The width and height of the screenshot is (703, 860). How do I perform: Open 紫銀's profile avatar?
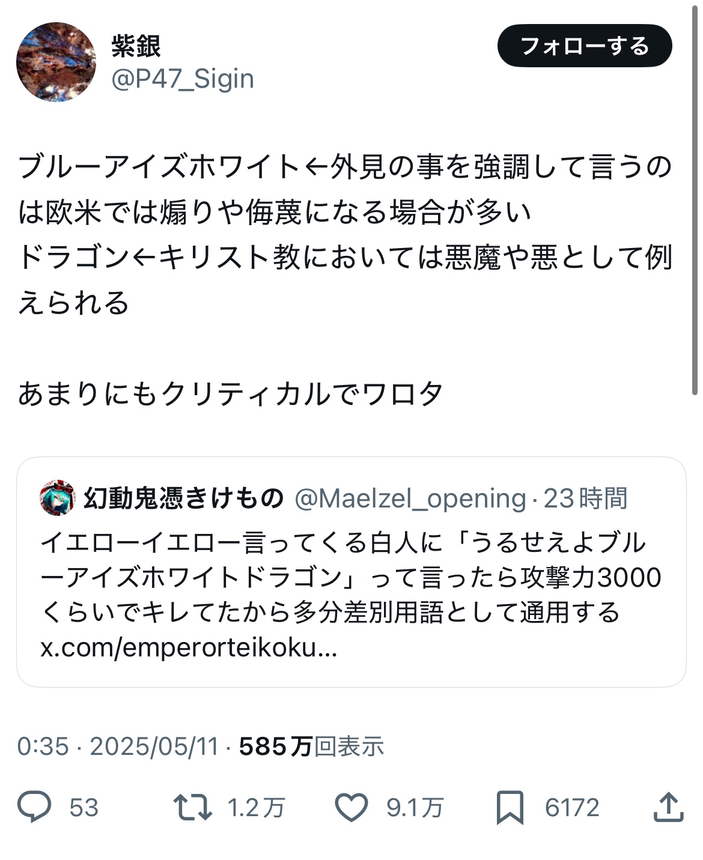point(56,61)
